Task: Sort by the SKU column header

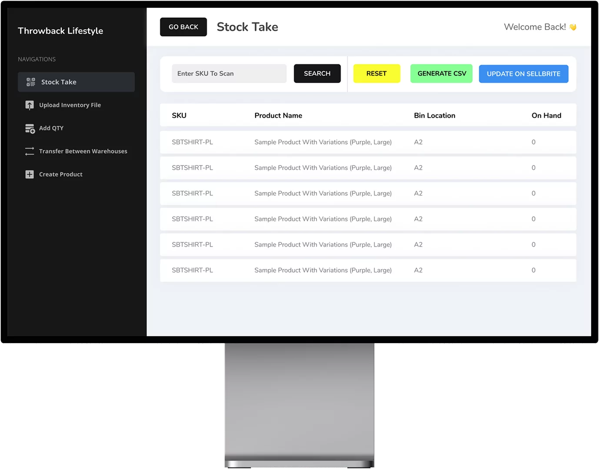Action: point(179,115)
